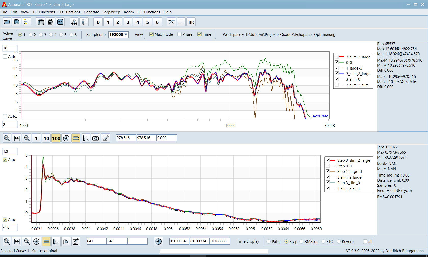Zoom in on the magnitude chart
This screenshot has width=428, height=257.
point(7,138)
